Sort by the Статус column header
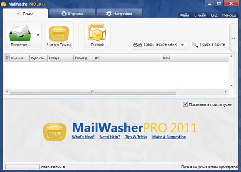 tap(61, 58)
